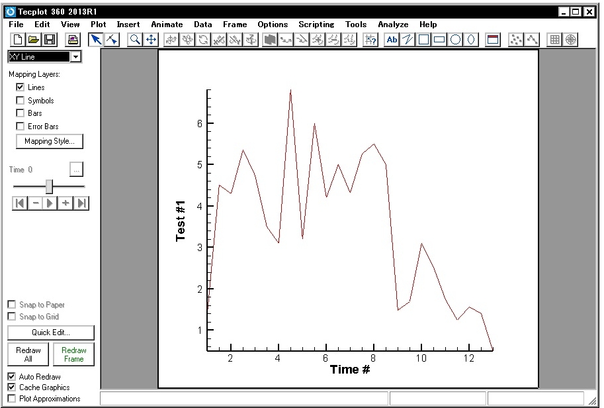Click the Time slider handle
The image size is (604, 408).
[50, 187]
